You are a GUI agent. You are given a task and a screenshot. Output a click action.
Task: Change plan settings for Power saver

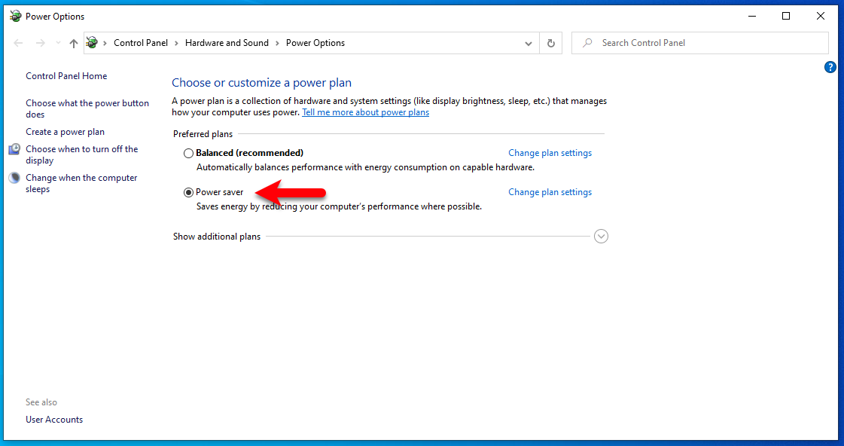tap(550, 192)
